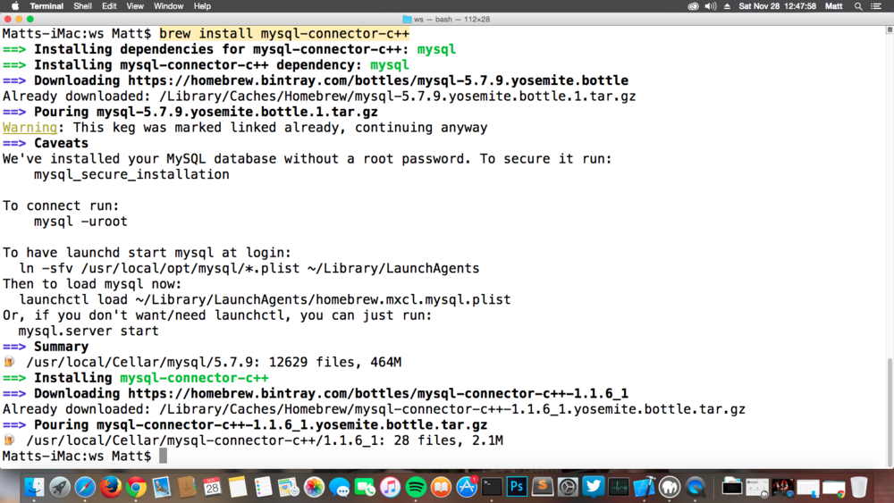Image resolution: width=894 pixels, height=503 pixels.
Task: Click the underlined Warning text
Action: tap(30, 128)
